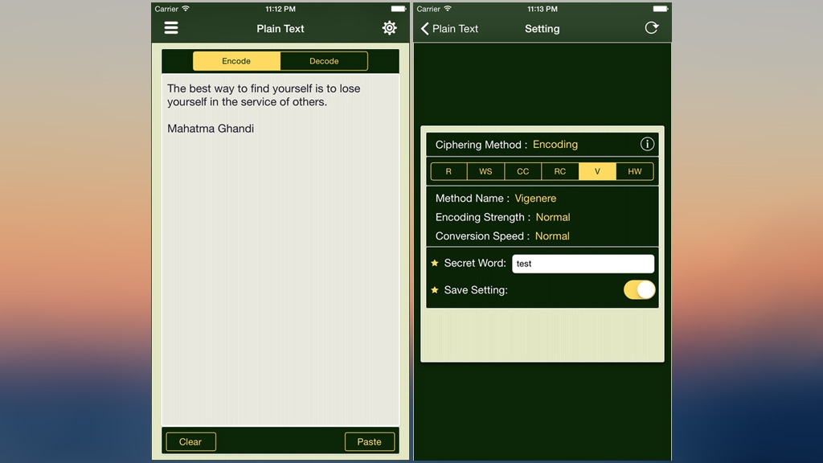Choose the CC cipher method
The width and height of the screenshot is (823, 463).
click(522, 171)
